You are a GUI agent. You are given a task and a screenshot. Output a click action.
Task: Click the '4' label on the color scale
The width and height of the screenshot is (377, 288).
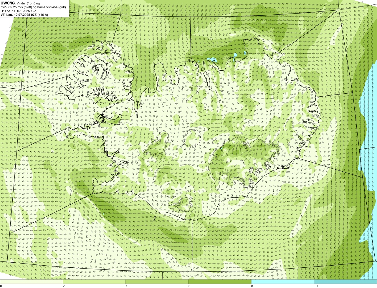pyautogui.click(x=127, y=286)
